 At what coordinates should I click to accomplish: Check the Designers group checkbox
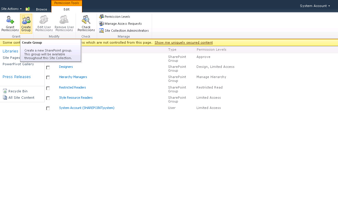[x=48, y=68]
